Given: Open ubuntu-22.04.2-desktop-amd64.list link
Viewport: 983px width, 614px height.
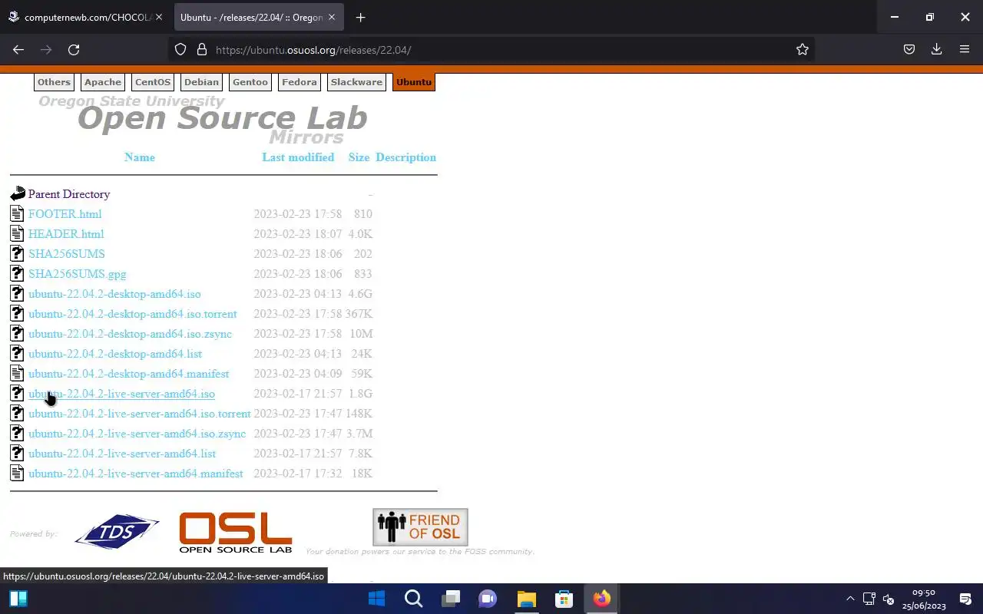Looking at the screenshot, I should pyautogui.click(x=115, y=354).
